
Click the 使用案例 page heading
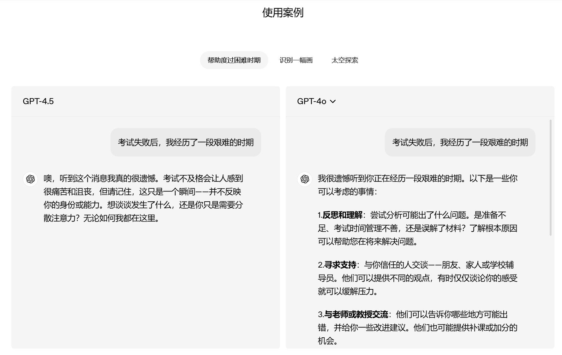[283, 13]
